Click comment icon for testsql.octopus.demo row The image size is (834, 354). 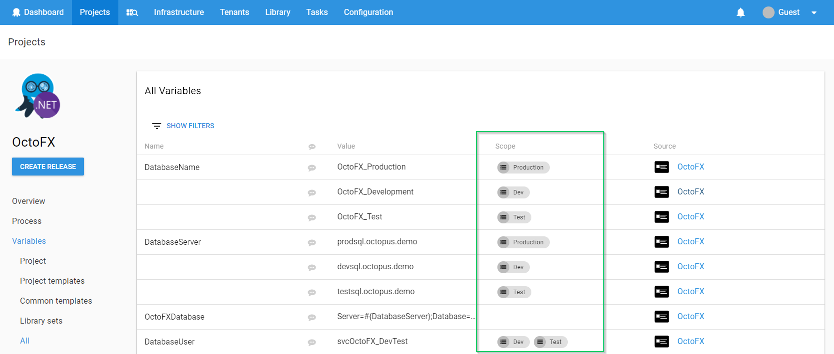[x=312, y=292]
